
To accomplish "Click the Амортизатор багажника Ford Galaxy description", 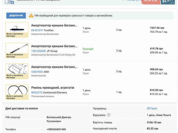I will [x=53, y=55].
